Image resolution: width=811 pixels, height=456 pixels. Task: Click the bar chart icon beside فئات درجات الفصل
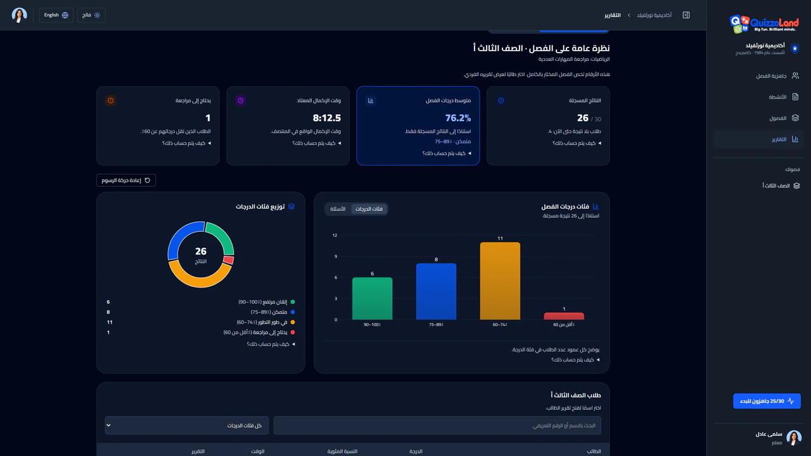[x=596, y=206]
